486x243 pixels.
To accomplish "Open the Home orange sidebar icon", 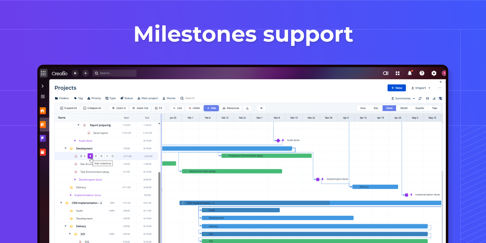I will click(x=43, y=111).
